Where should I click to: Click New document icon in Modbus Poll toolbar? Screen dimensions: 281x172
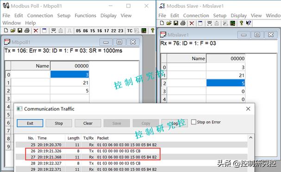[x=6, y=31]
